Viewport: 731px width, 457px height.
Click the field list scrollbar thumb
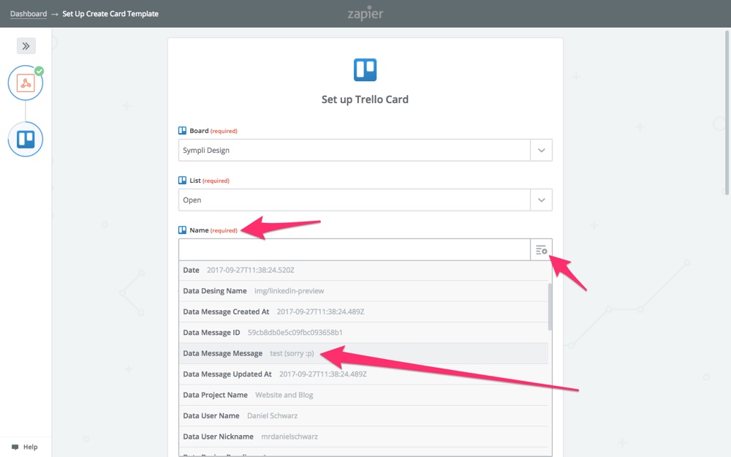coord(550,306)
